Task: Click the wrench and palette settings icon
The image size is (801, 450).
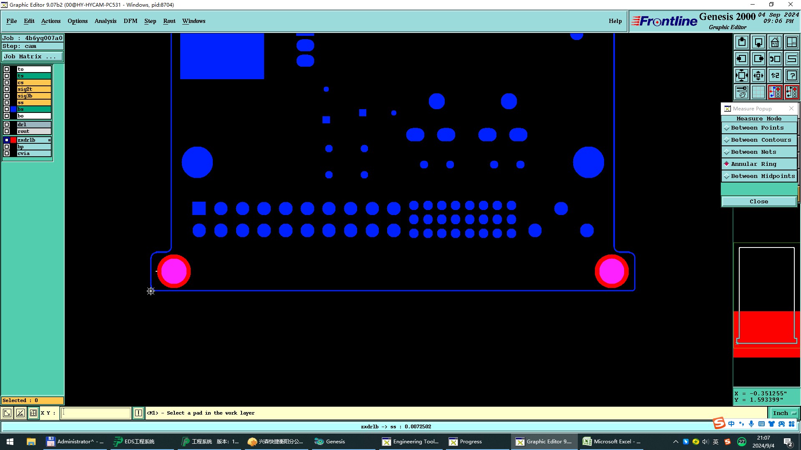Action: click(x=742, y=92)
